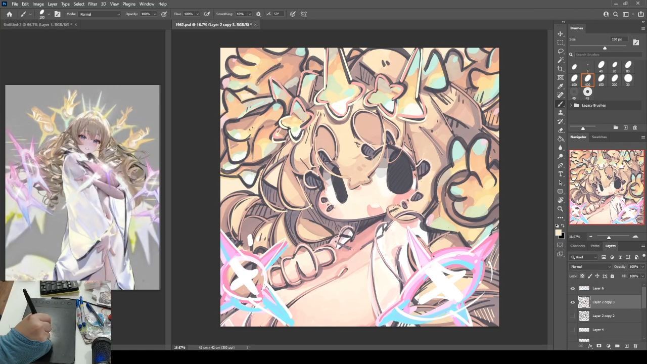The height and width of the screenshot is (364, 647).
Task: Open the Filter menu
Action: [x=93, y=4]
